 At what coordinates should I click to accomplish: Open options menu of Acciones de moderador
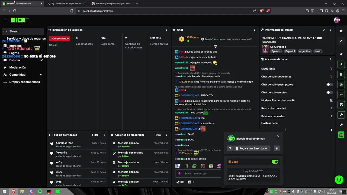[x=166, y=135]
